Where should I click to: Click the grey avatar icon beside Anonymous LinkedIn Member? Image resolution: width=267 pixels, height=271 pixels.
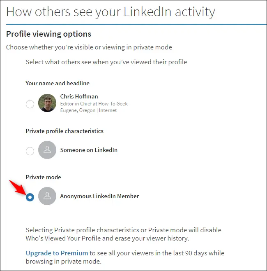point(47,196)
